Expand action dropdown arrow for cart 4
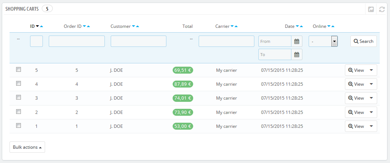390x163 pixels. (371, 84)
